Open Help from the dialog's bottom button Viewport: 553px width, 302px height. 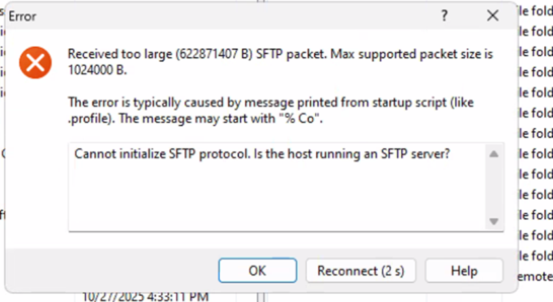[464, 270]
